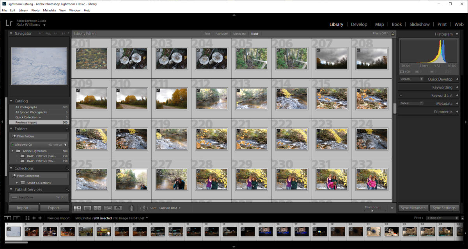Open the Metadata menu in the menu bar
Image resolution: width=468 pixels, height=249 pixels.
[x=49, y=10]
